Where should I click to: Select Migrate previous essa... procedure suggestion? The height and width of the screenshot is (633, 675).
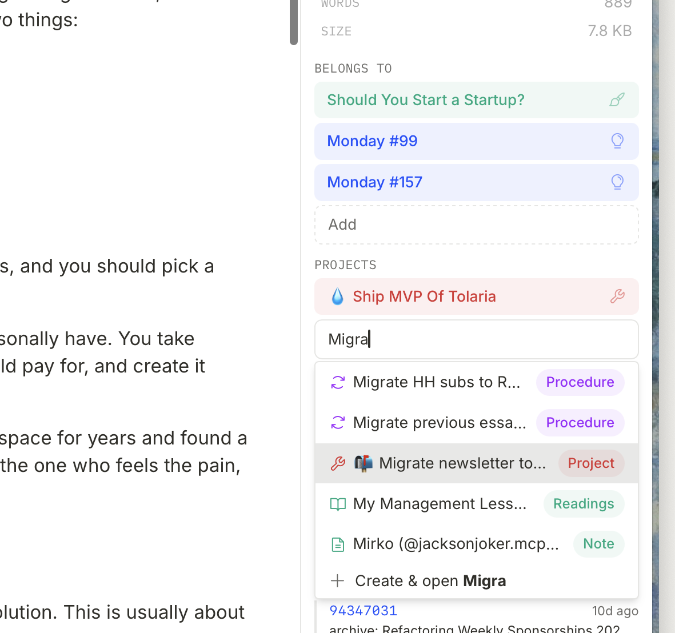point(439,423)
